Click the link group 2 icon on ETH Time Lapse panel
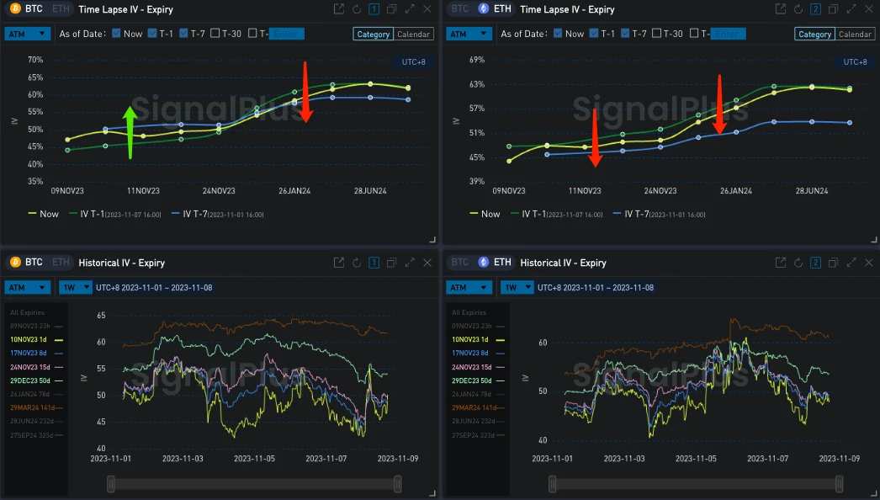The width and height of the screenshot is (880, 500). tap(814, 9)
